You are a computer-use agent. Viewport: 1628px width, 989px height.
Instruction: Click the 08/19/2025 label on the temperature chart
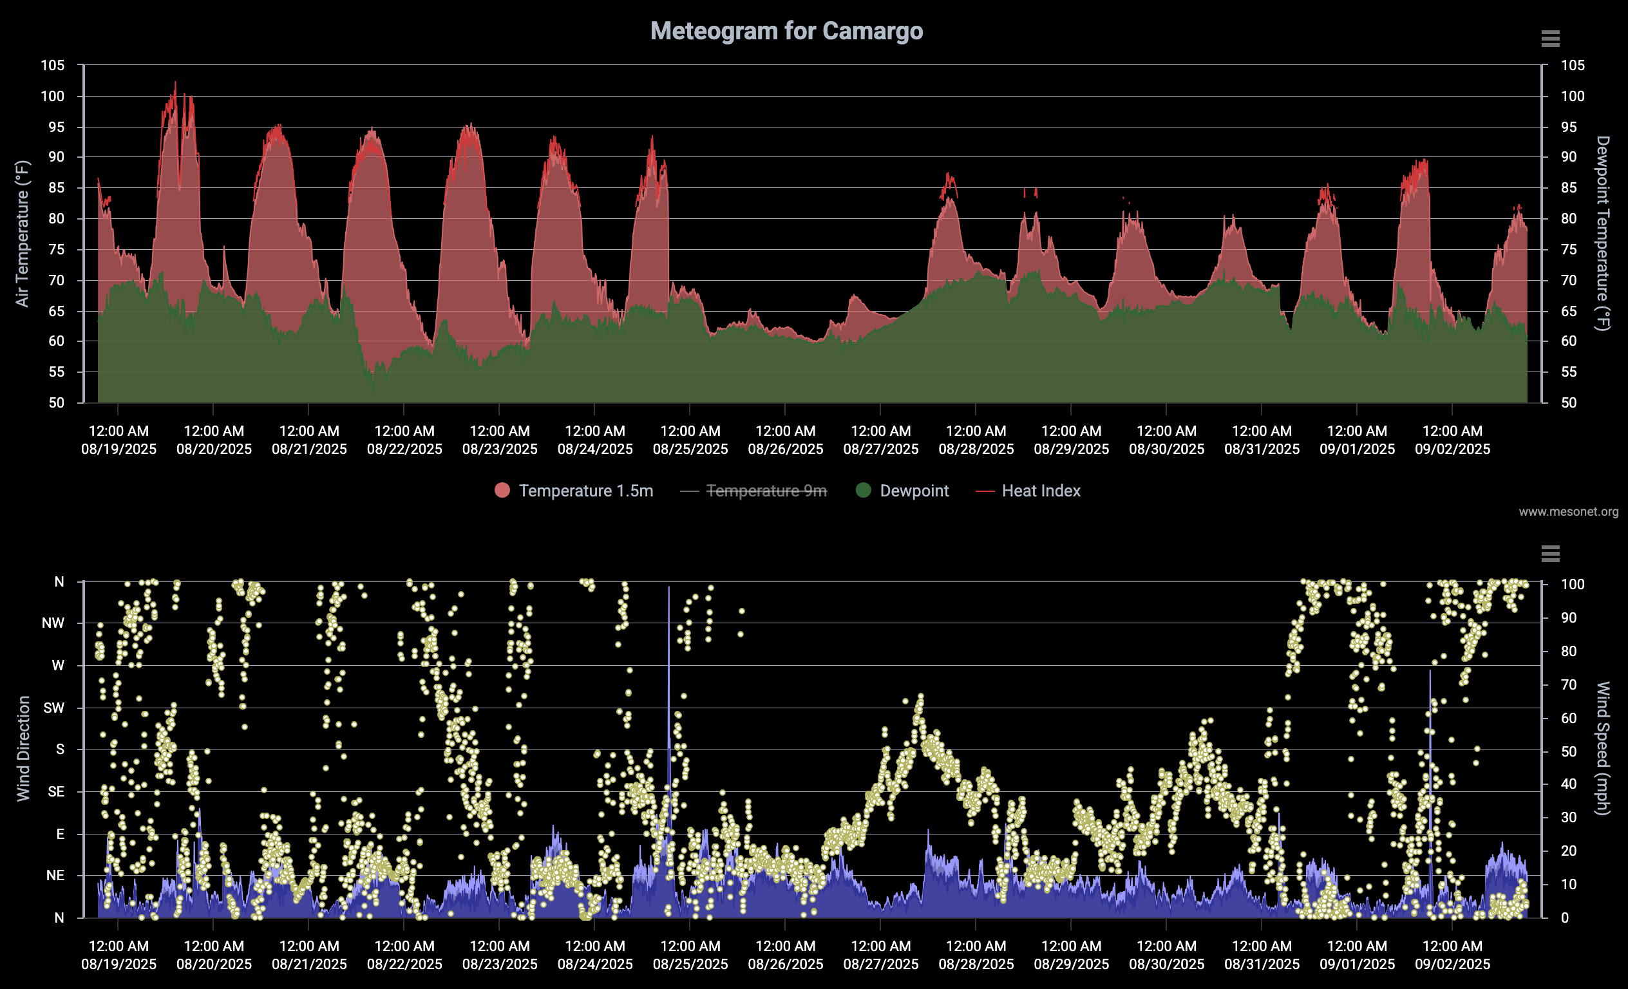(119, 449)
